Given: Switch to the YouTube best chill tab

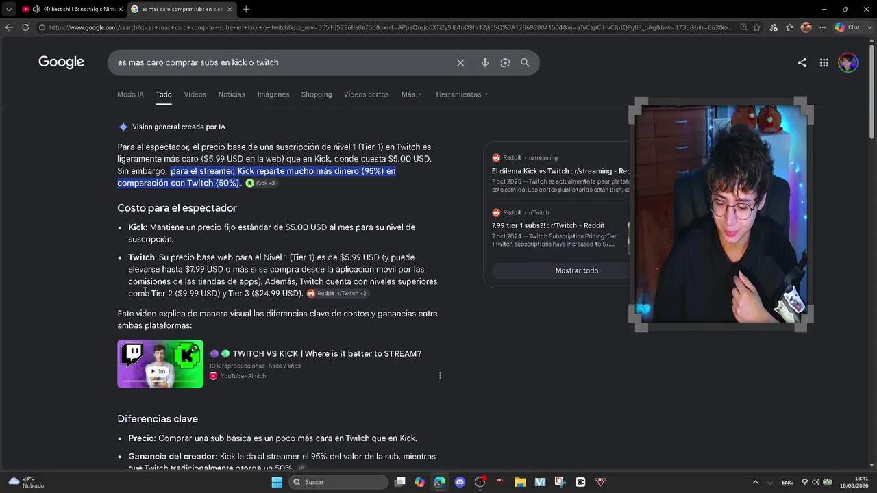Looking at the screenshot, I should [72, 9].
